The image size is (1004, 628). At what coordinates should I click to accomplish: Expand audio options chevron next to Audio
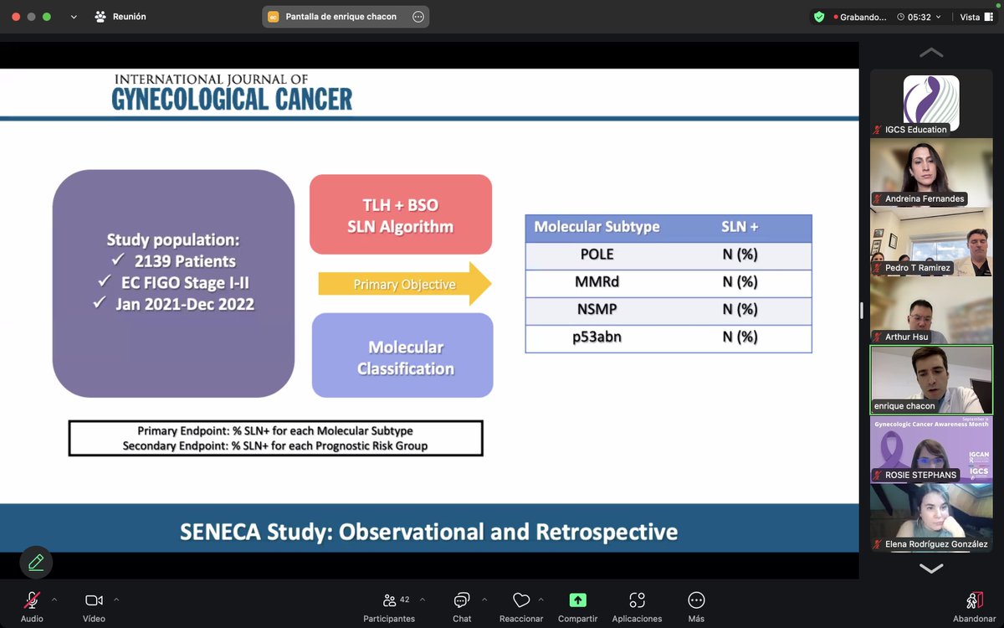pos(54,600)
